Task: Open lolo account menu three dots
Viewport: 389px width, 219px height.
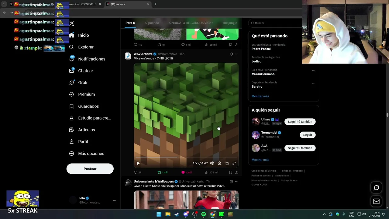Action: [115, 200]
